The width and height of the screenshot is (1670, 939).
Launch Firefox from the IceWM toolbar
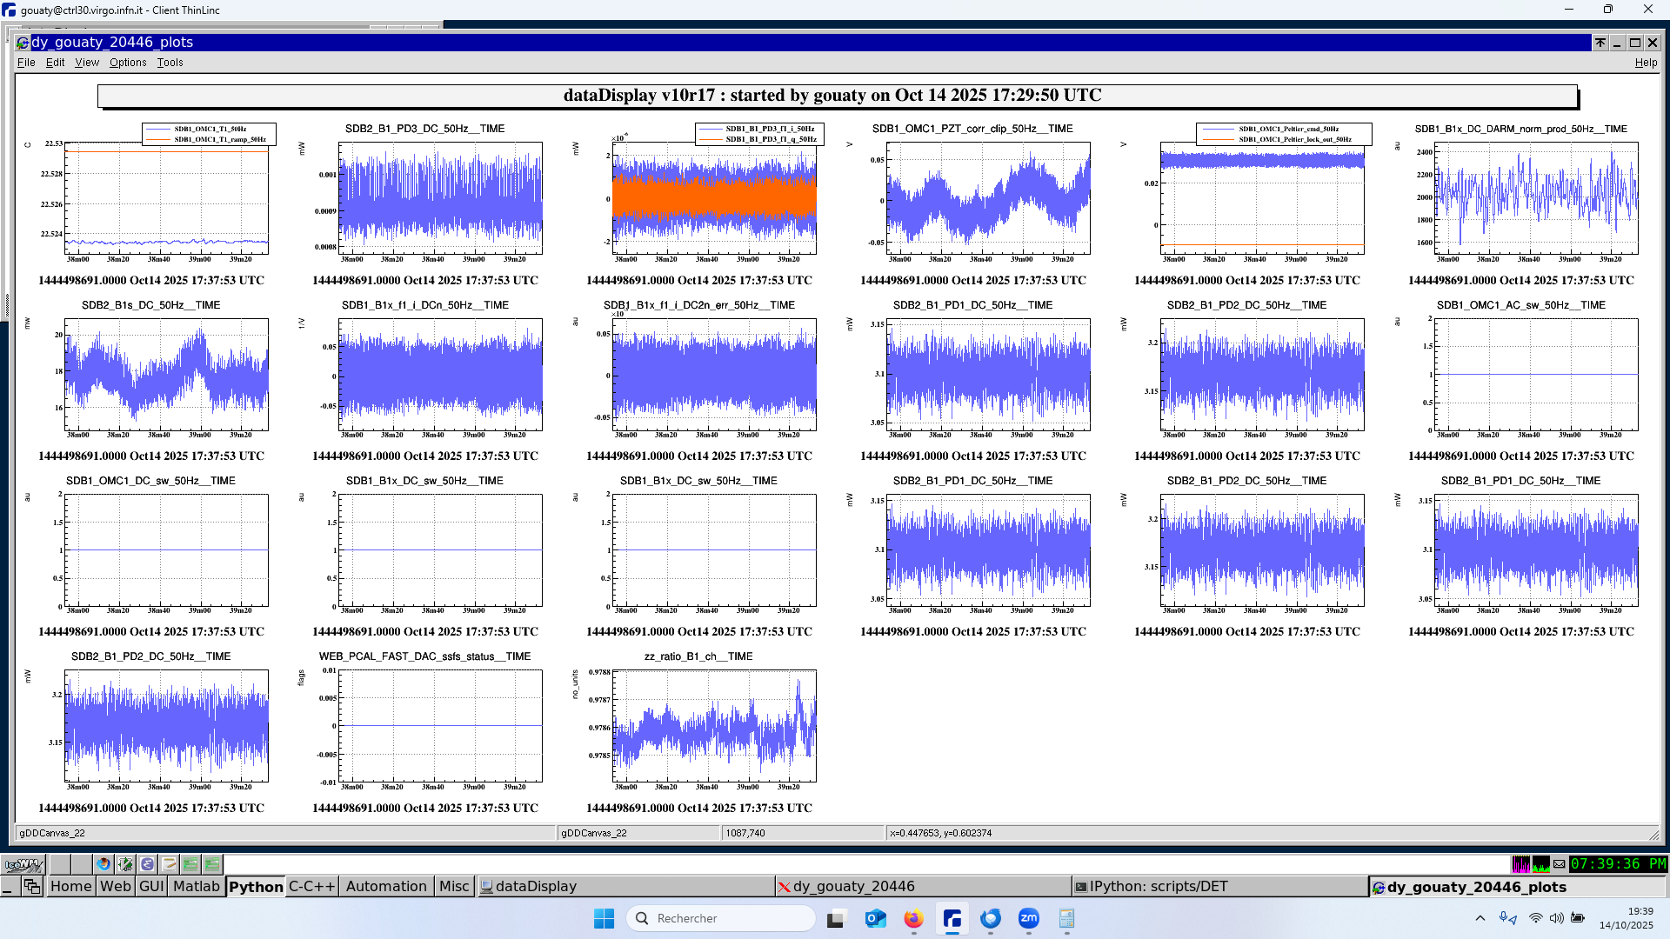click(104, 864)
